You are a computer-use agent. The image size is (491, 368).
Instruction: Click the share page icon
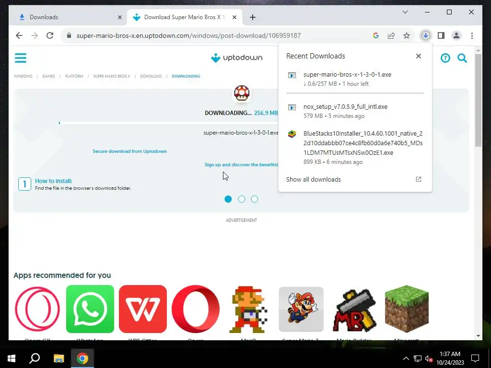(391, 35)
